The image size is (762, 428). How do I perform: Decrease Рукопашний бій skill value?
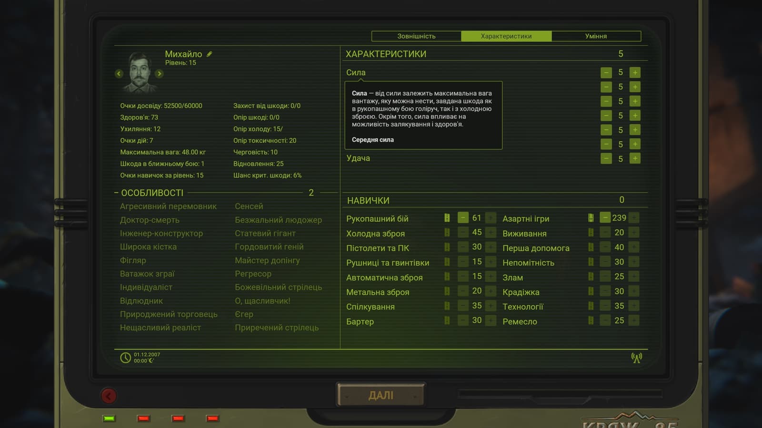463,218
